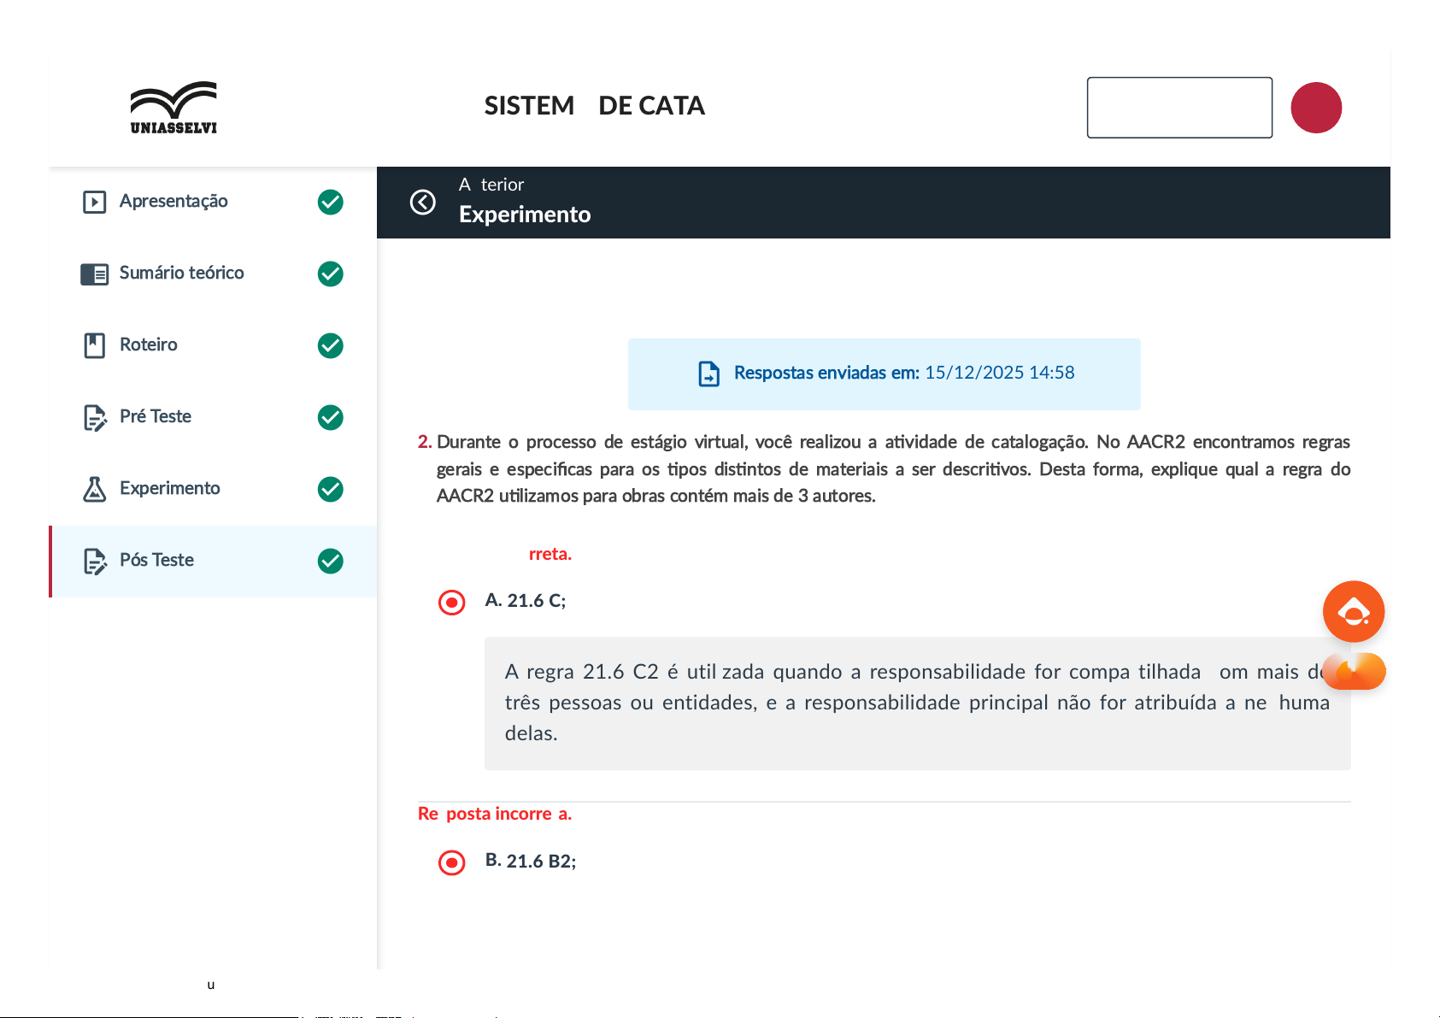This screenshot has width=1440, height=1018.
Task: Click the Roteiro bookmark icon
Action: [94, 345]
